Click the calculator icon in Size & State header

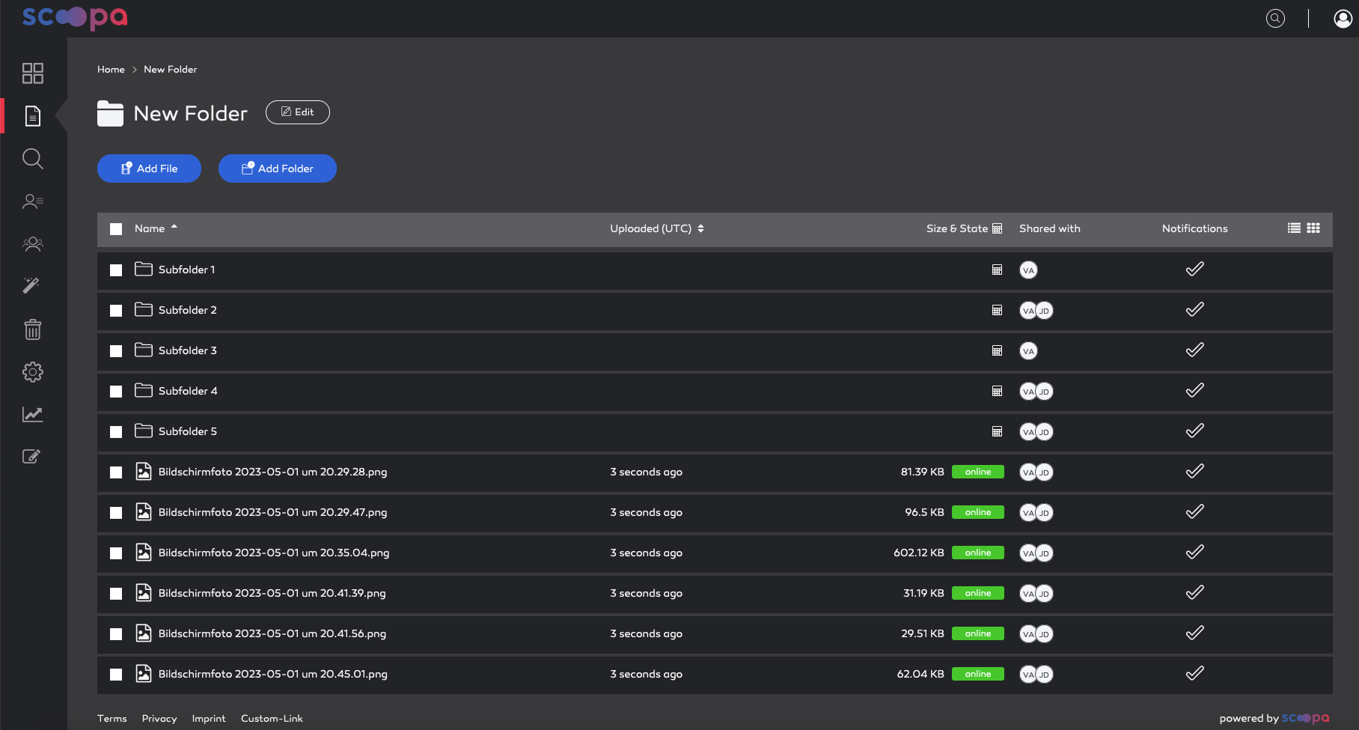coord(997,229)
